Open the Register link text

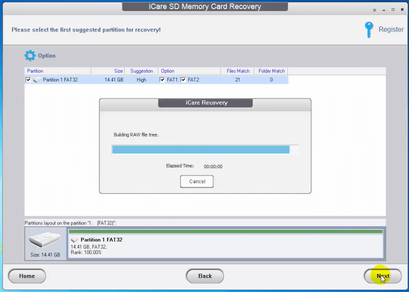391,29
